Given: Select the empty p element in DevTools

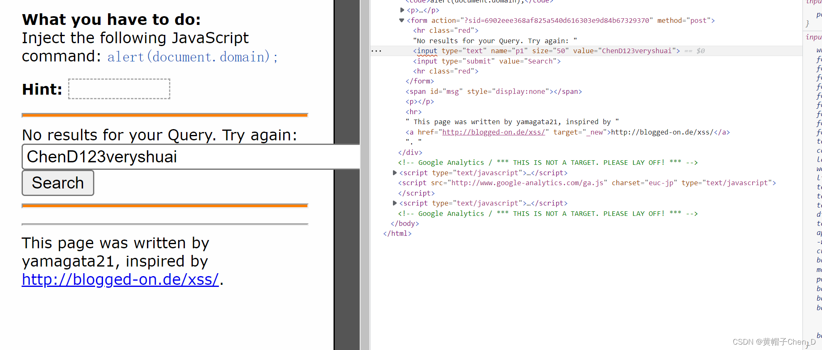Looking at the screenshot, I should point(420,101).
